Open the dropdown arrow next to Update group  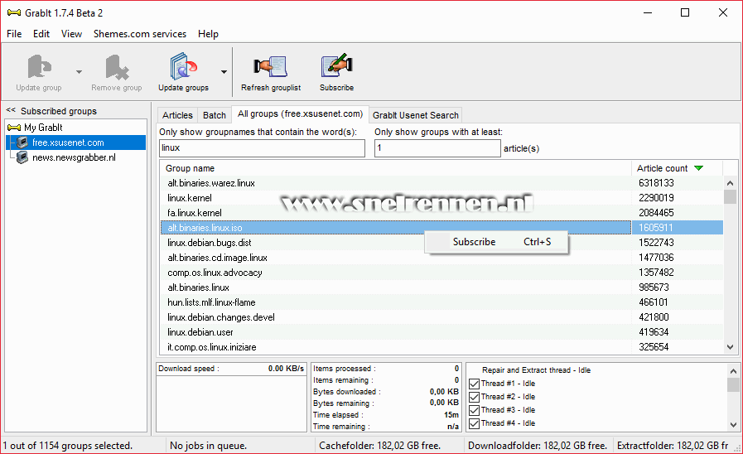click(80, 72)
